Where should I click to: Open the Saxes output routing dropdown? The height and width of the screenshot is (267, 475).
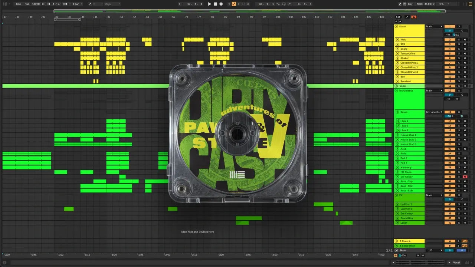tap(434, 112)
